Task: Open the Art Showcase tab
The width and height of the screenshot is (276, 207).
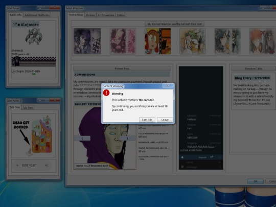Action: click(x=106, y=15)
